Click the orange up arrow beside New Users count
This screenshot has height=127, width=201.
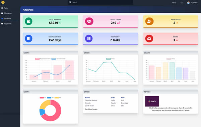[177, 23]
